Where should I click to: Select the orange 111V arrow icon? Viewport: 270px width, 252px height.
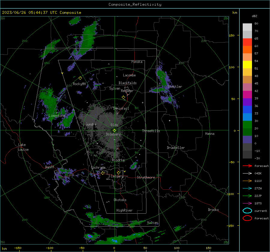point(247,181)
